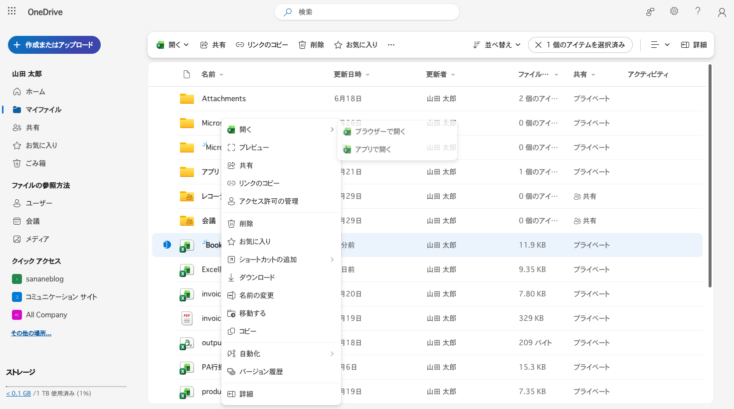Select ダウンロード in the context menu
The image size is (734, 409).
[281, 277]
